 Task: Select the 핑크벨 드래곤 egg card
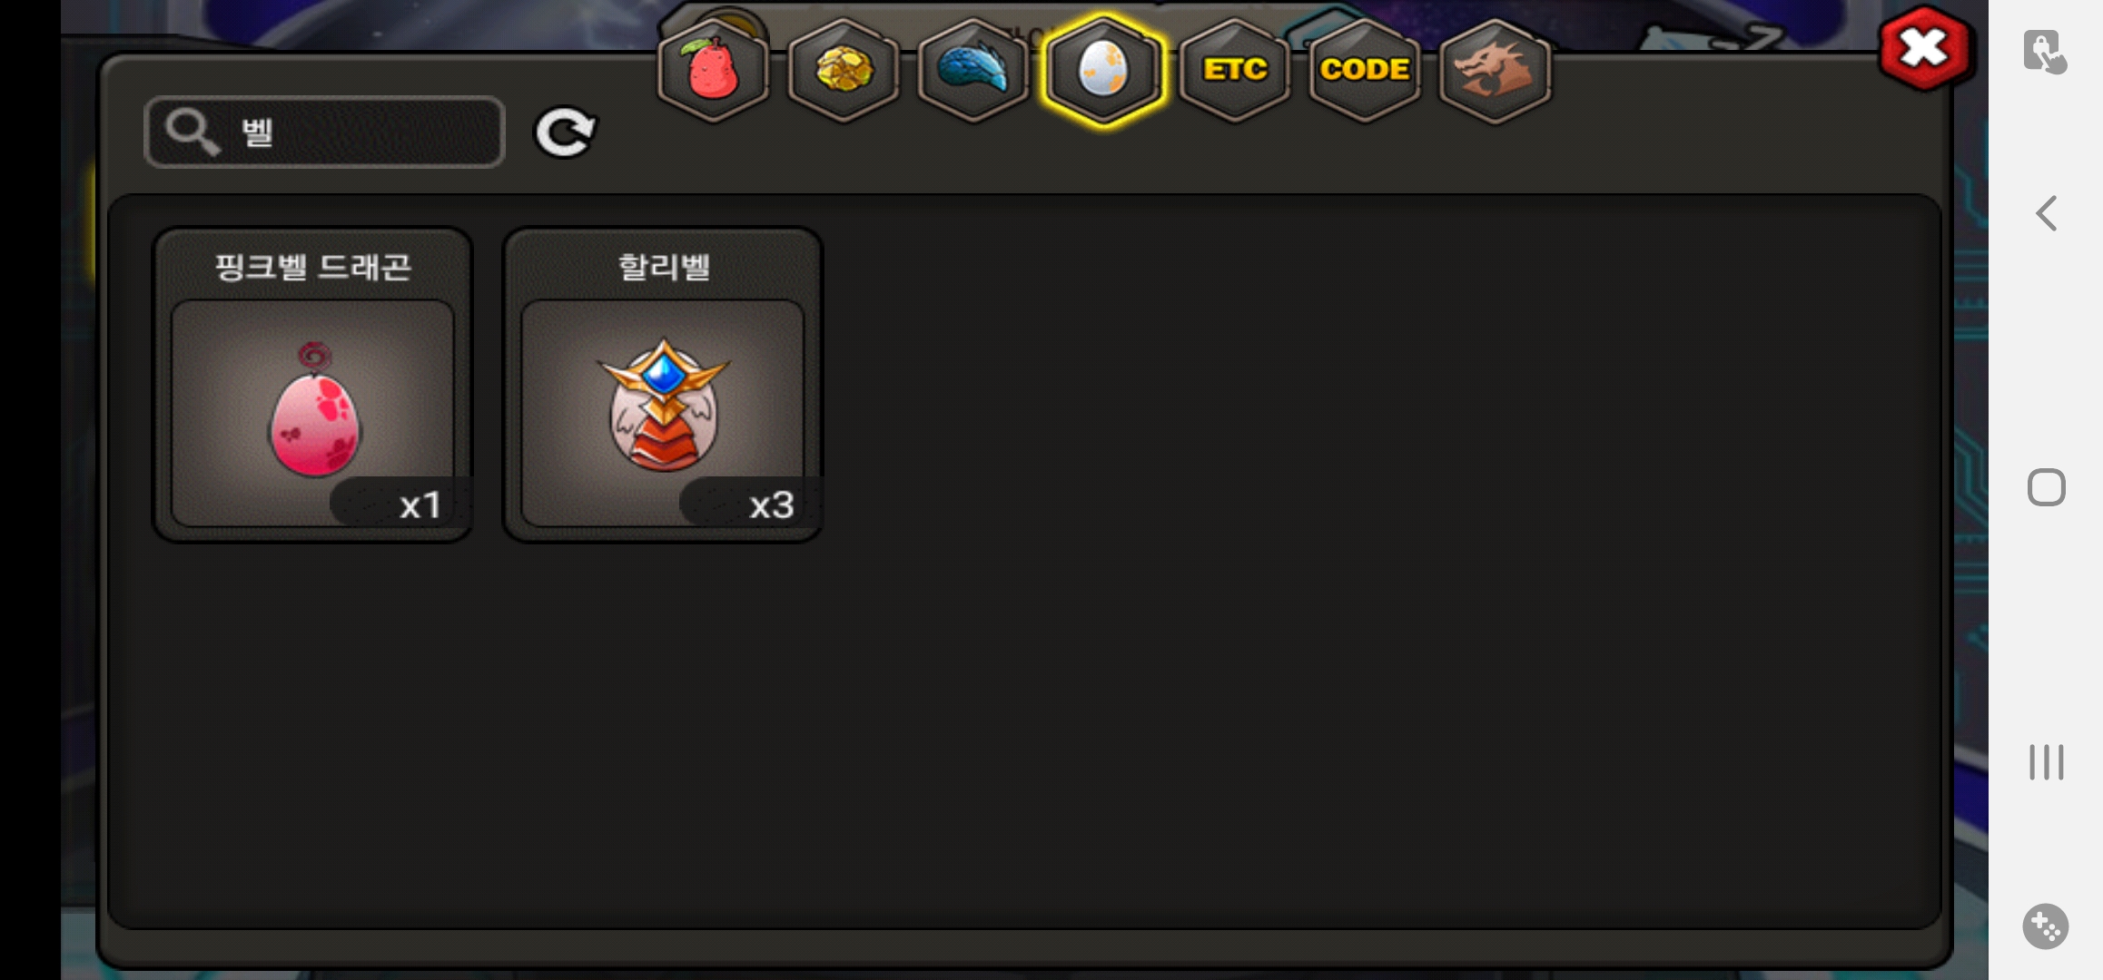click(x=312, y=385)
